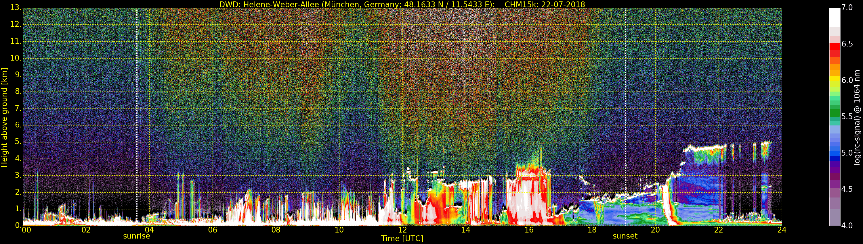Select the time axis tick label 18
The height and width of the screenshot is (244, 863).
[x=592, y=230]
